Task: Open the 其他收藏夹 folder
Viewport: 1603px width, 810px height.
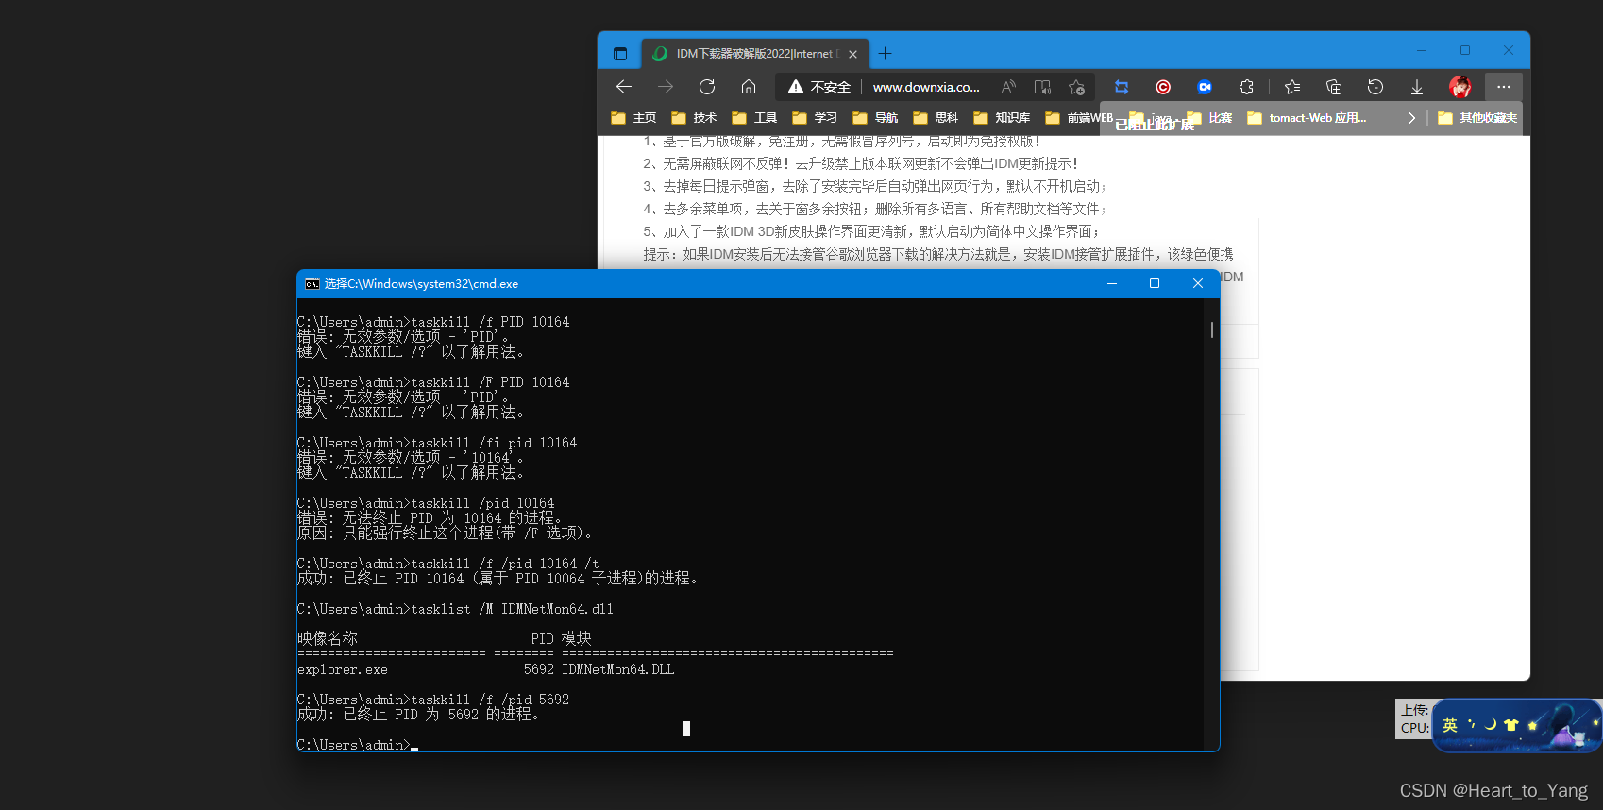Action: pyautogui.click(x=1477, y=118)
